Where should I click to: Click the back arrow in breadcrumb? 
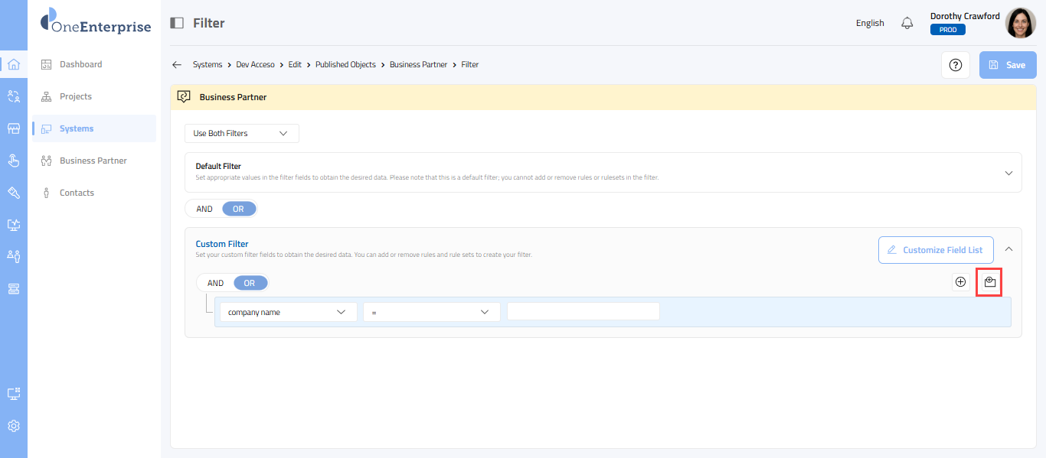point(177,65)
